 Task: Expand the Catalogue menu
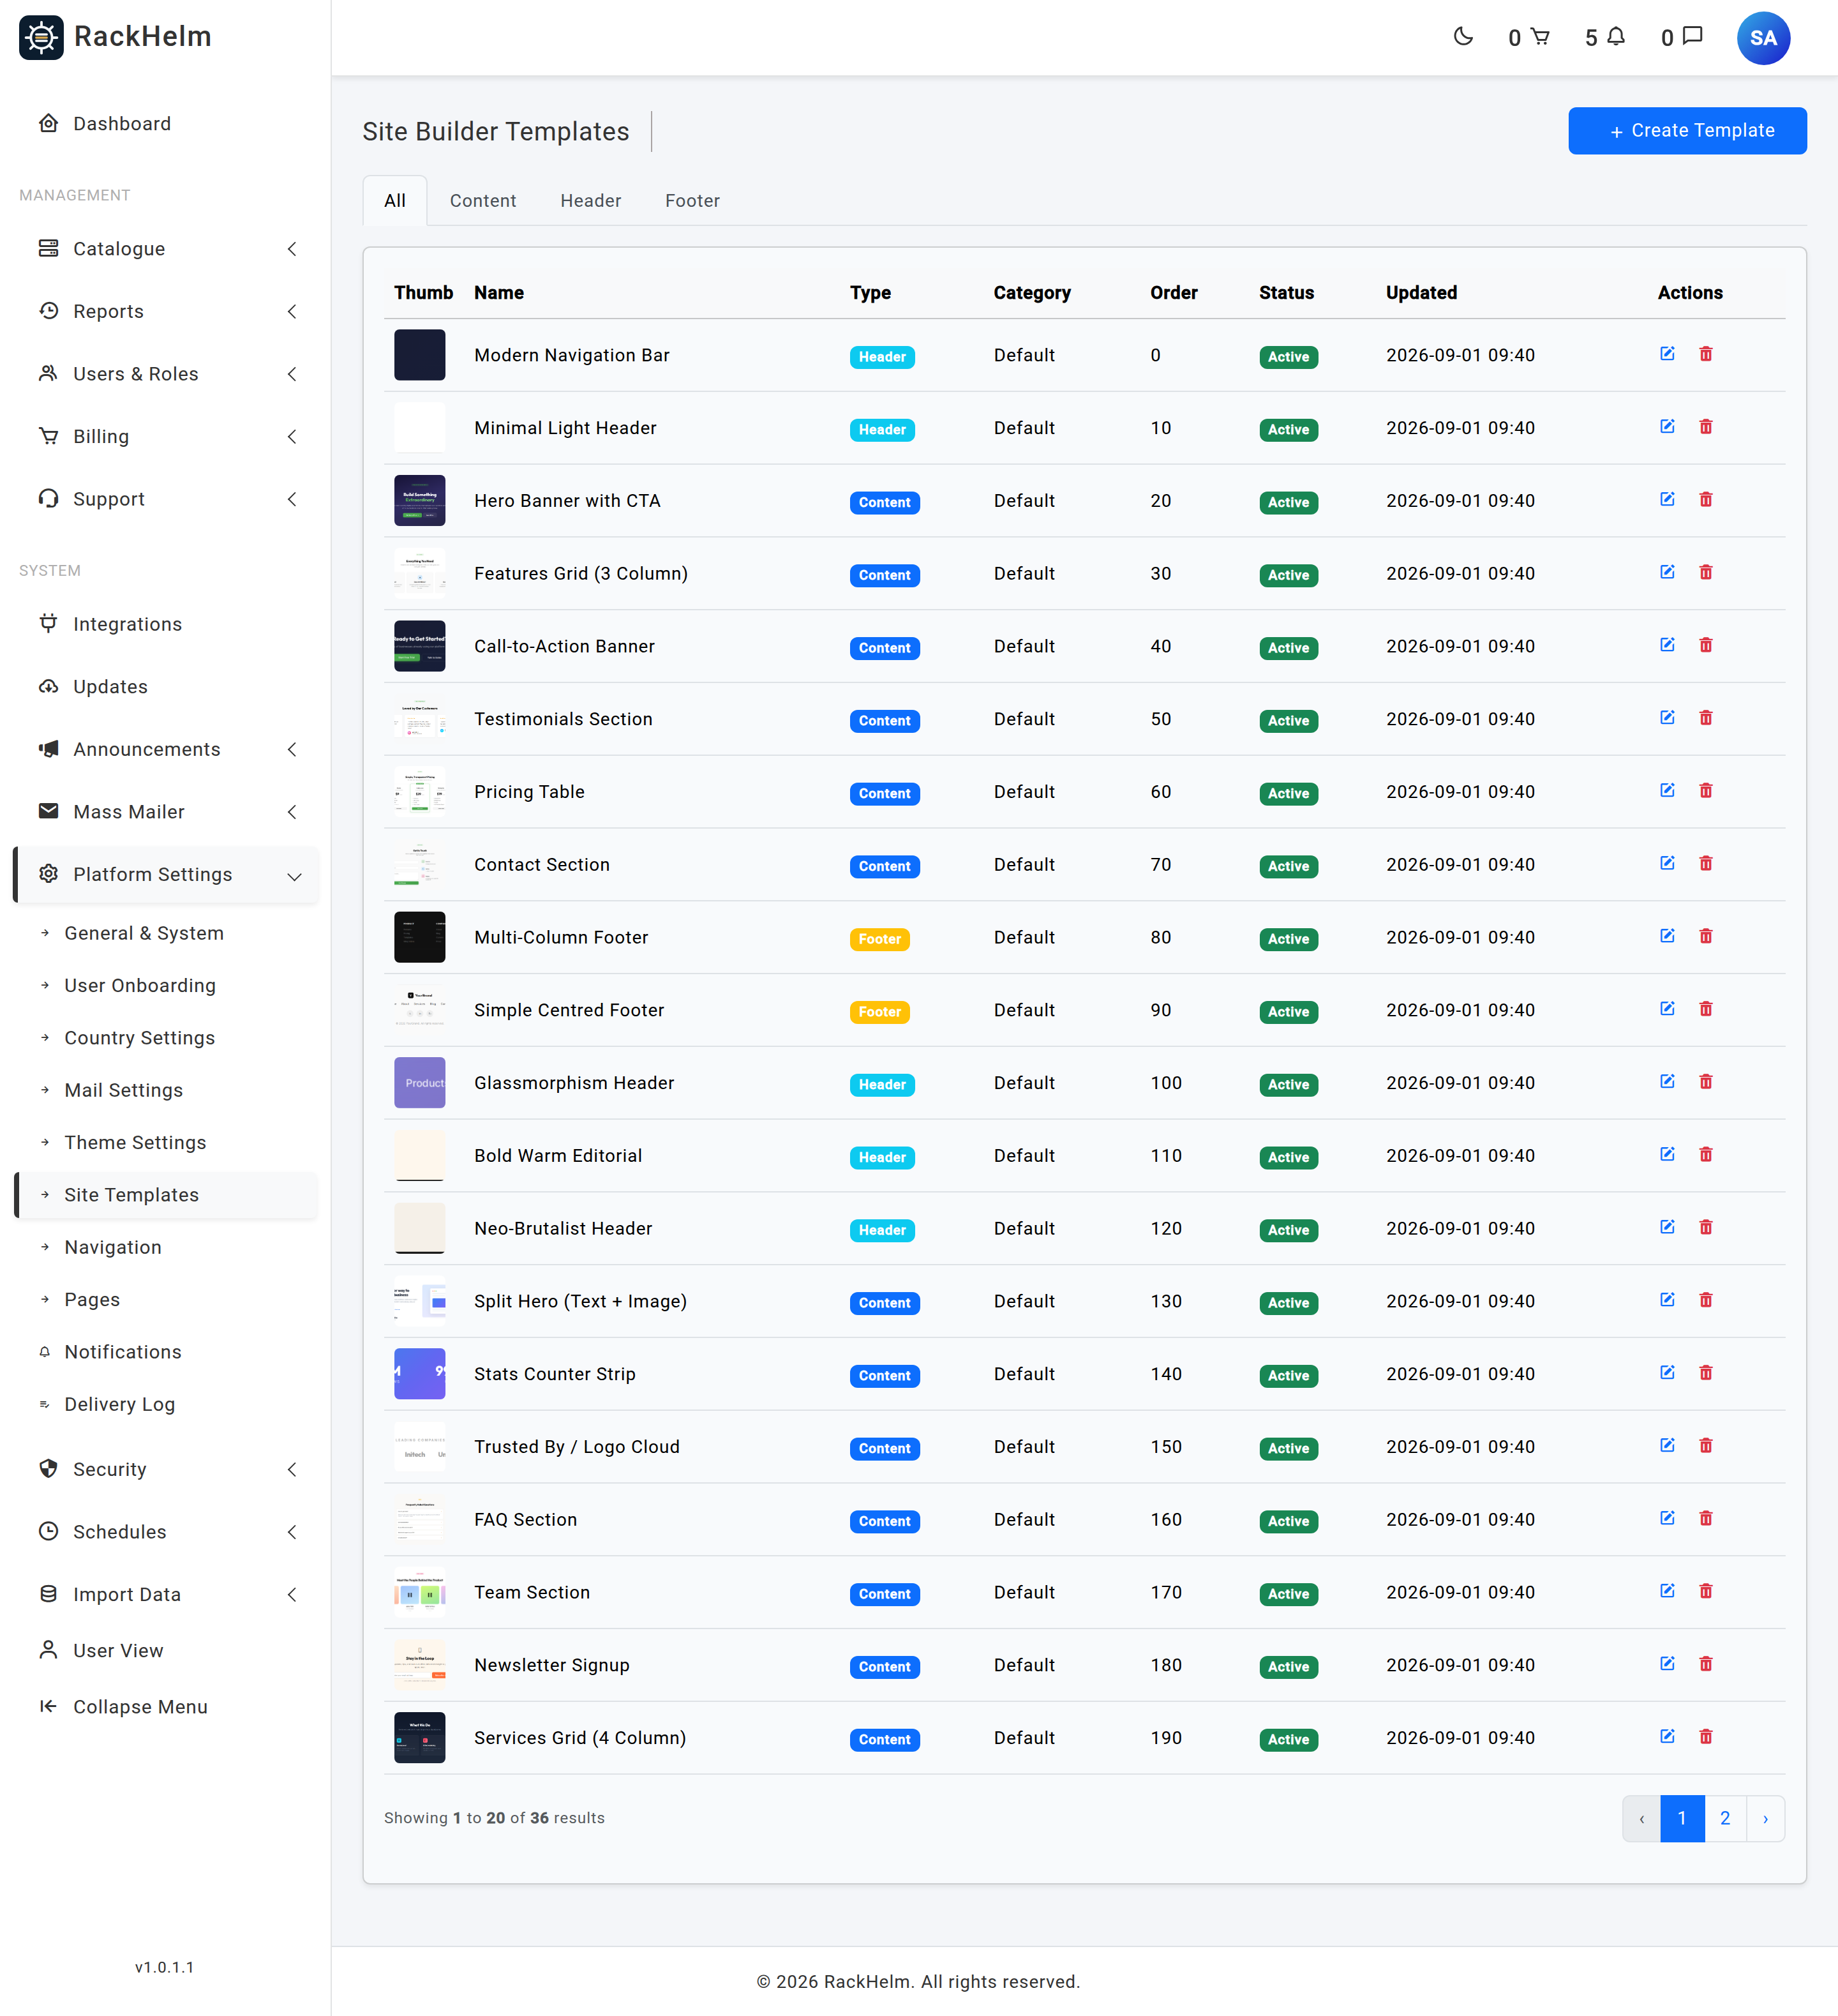click(x=167, y=249)
